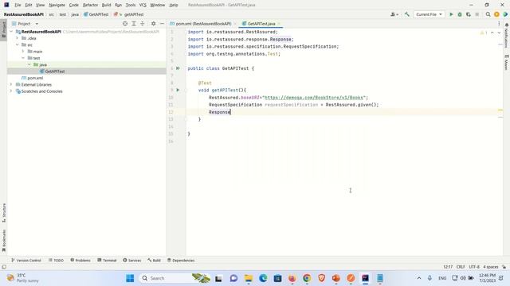This screenshot has height=286, width=510.
Task: Open the Terminal tool window
Action: [107, 261]
